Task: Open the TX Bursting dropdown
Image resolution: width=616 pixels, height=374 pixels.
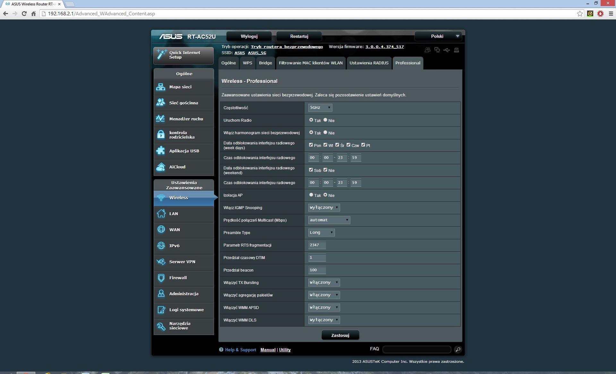Action: 324,283
